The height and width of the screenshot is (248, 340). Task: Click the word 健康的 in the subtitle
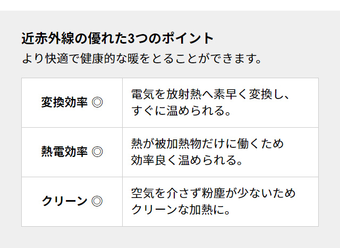(x=98, y=59)
